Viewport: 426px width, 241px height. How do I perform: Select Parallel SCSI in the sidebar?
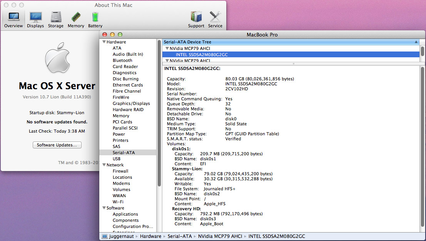coord(125,128)
